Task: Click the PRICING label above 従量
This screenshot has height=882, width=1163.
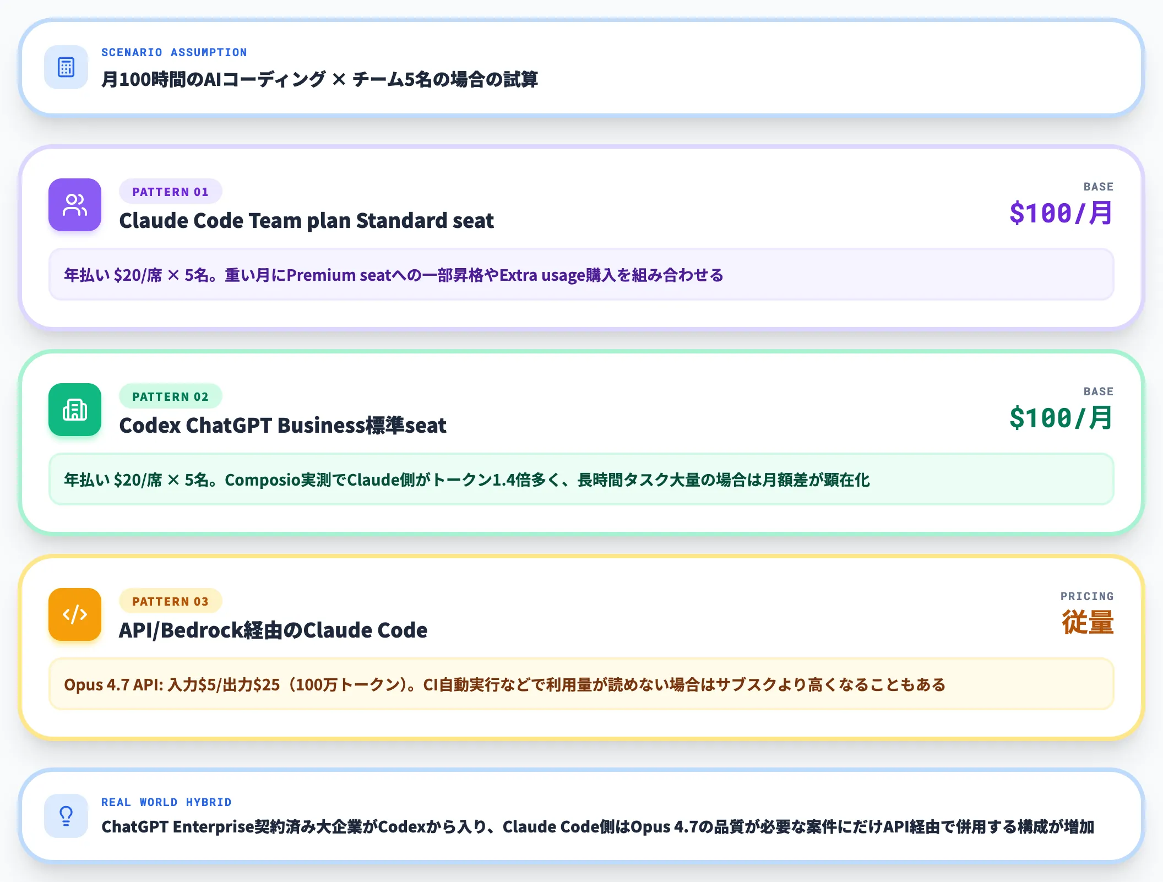Action: (x=1087, y=596)
